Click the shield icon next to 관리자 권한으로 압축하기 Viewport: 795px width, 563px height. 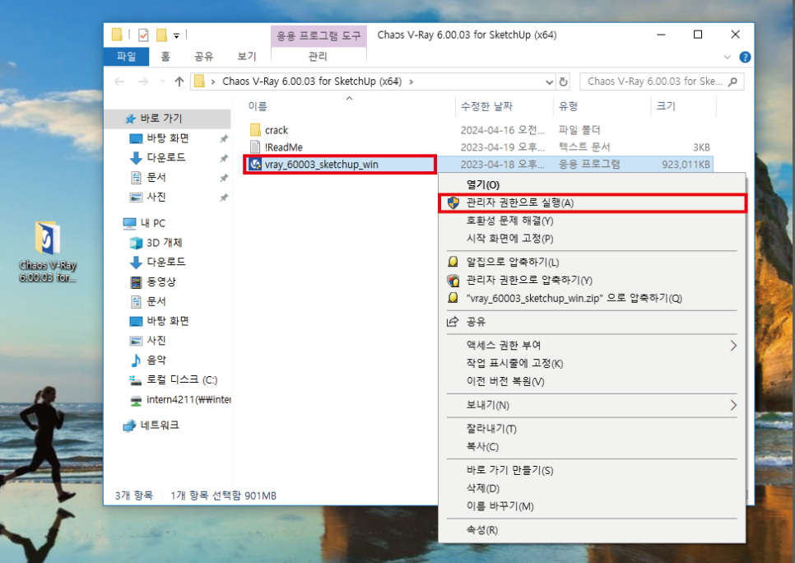tap(453, 280)
